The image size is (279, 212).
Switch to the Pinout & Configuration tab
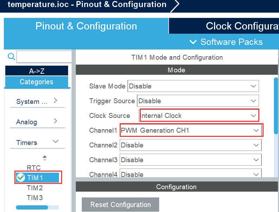[86, 26]
